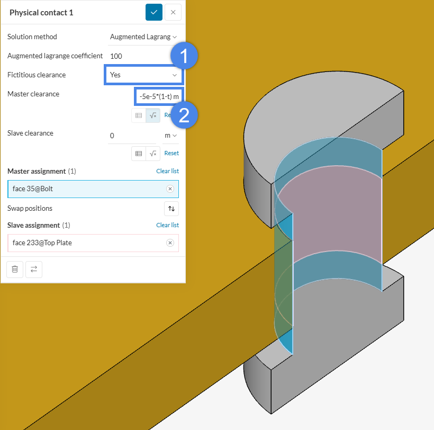The height and width of the screenshot is (430, 434).
Task: Switch Slave clearance to table input
Action: point(139,154)
